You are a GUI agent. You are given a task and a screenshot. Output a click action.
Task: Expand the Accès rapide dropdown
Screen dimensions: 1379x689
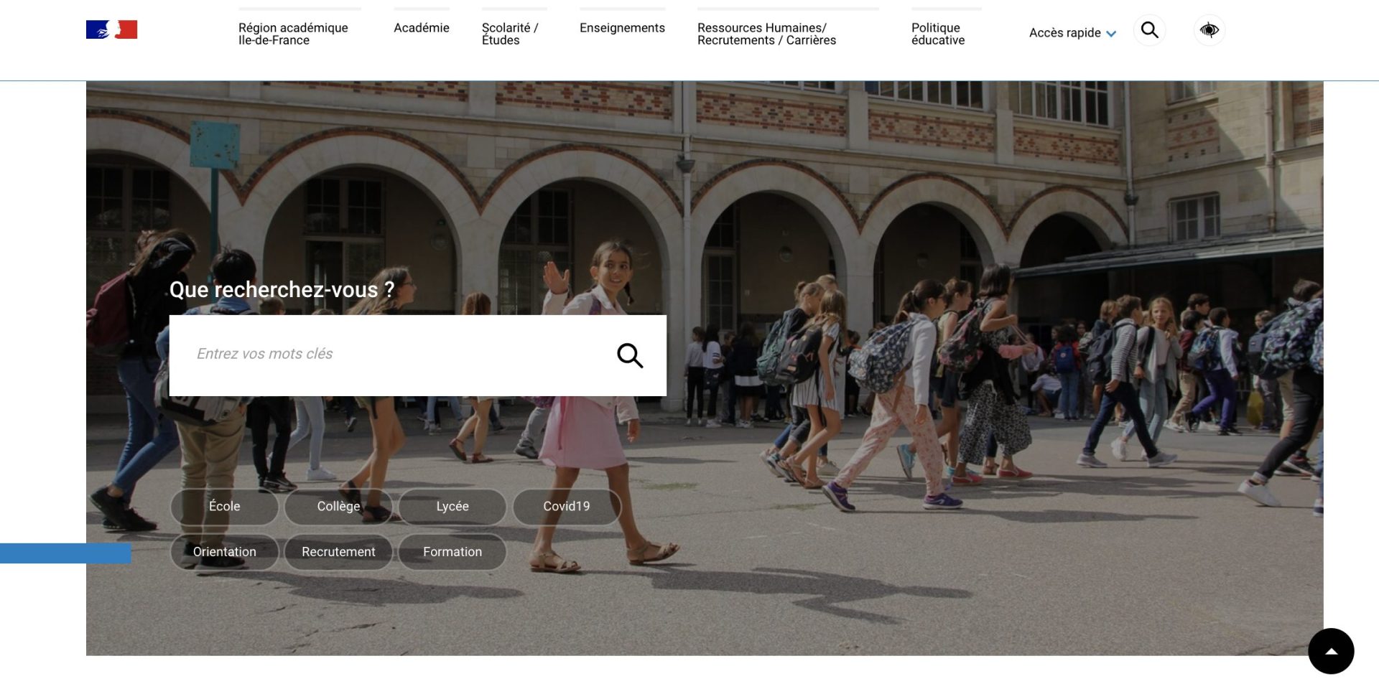(x=1064, y=33)
